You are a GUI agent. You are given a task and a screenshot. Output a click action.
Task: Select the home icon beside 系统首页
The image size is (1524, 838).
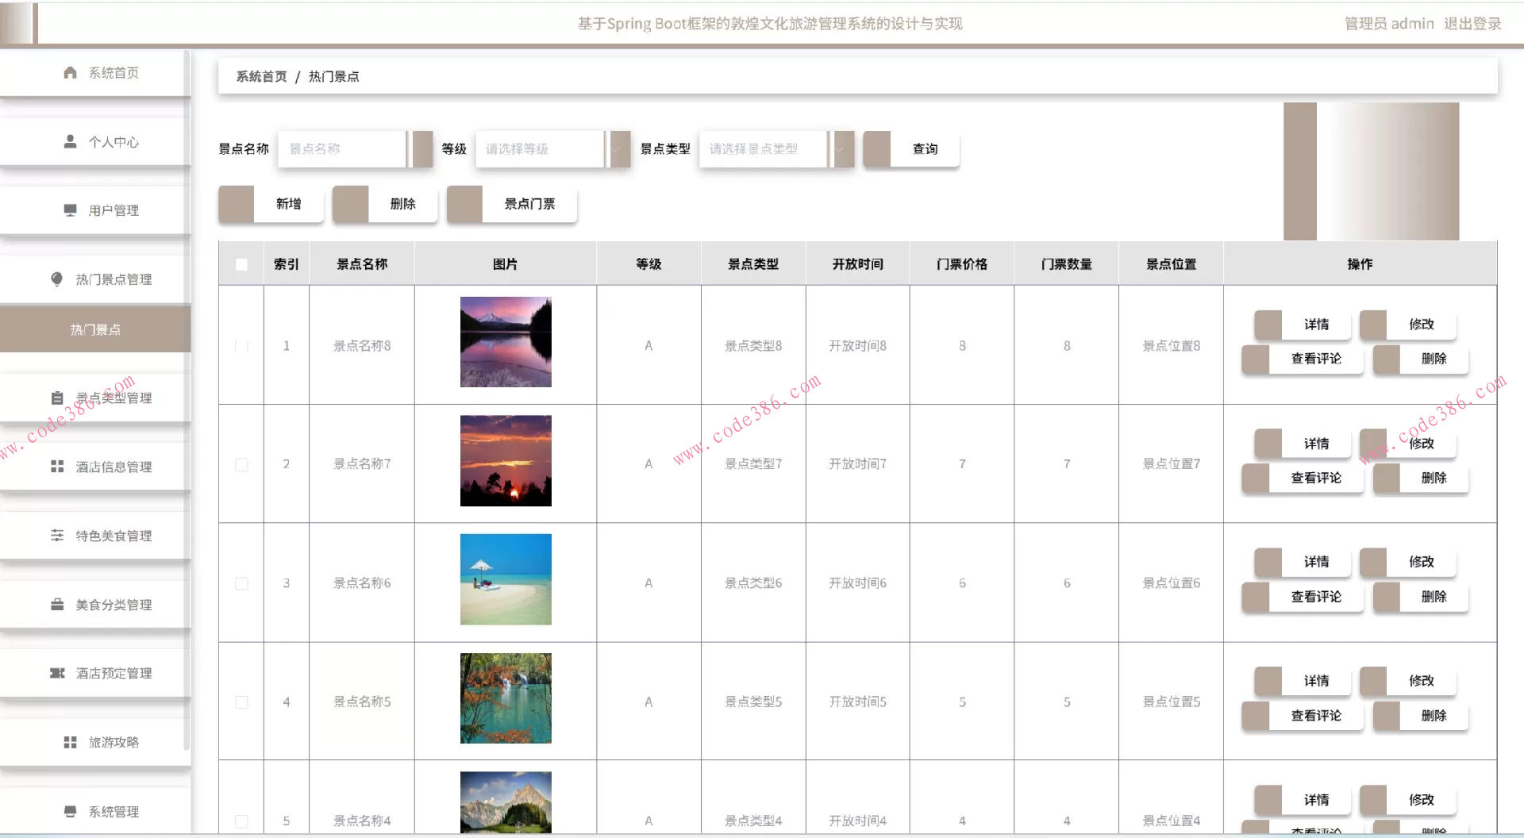(69, 72)
